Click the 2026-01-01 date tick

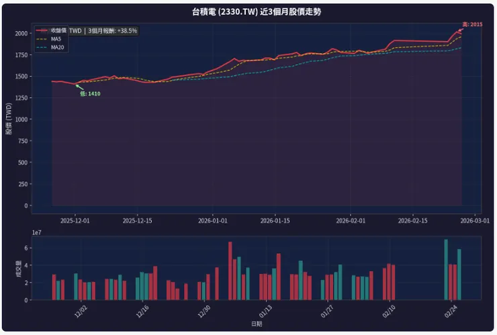click(213, 221)
